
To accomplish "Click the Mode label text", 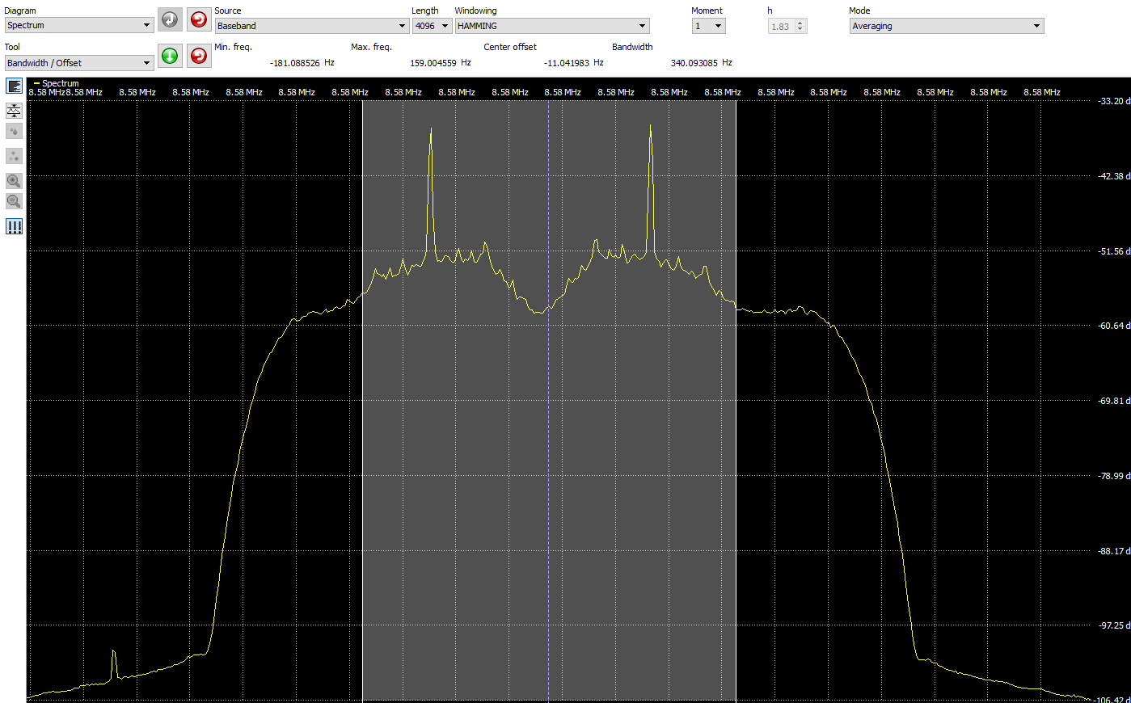I will 859,11.
